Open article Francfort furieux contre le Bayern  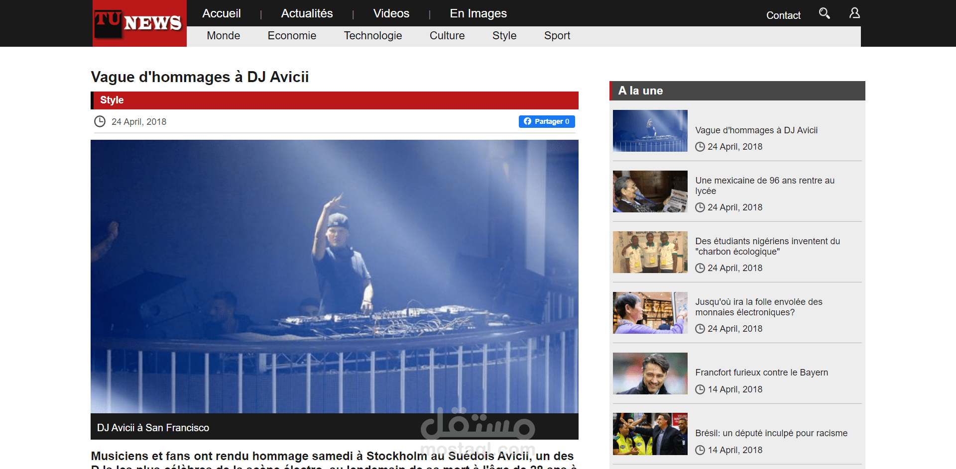tap(762, 373)
